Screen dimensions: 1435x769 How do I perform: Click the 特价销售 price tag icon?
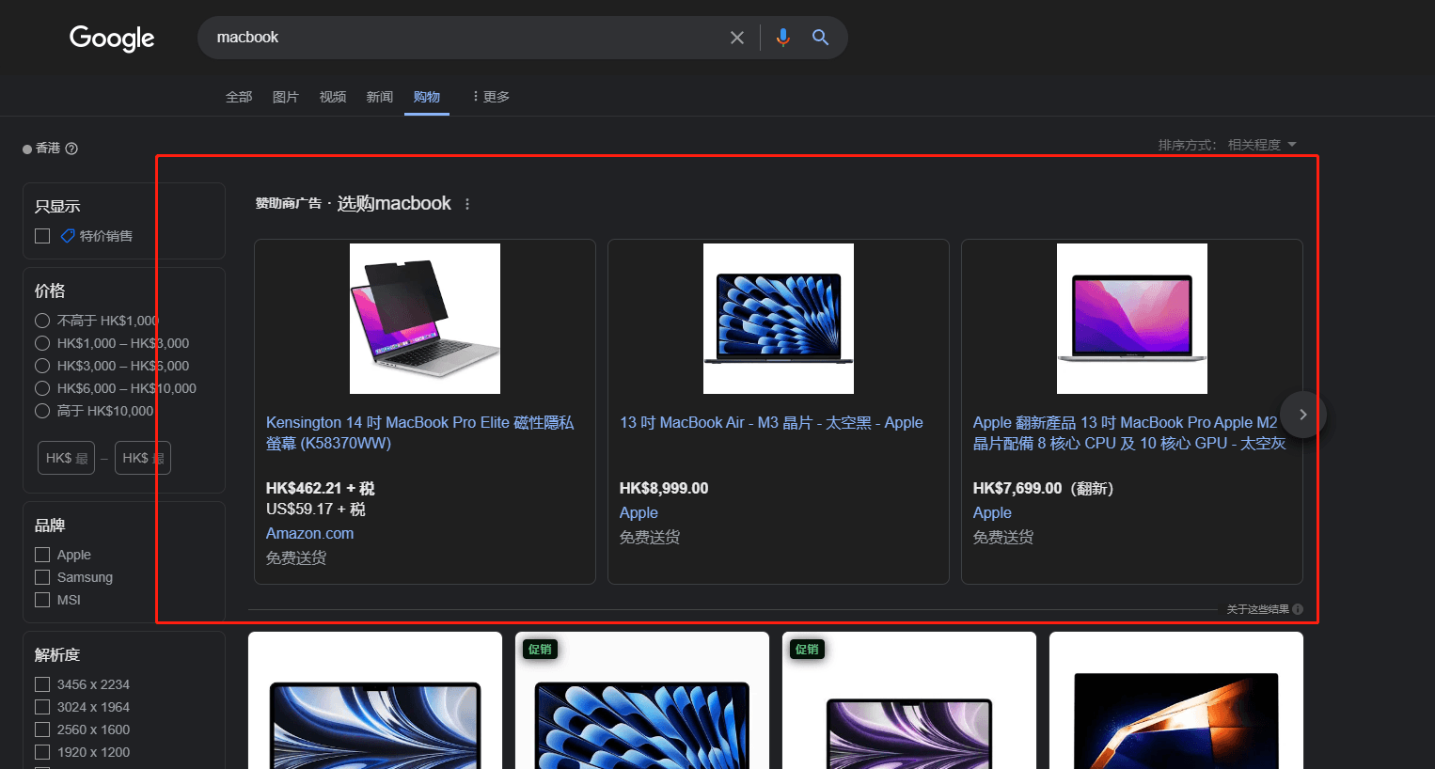pyautogui.click(x=68, y=236)
